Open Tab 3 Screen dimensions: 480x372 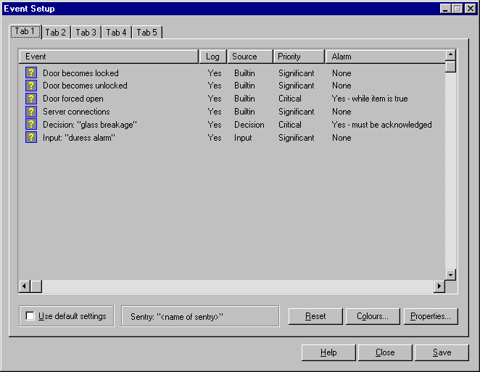point(86,33)
